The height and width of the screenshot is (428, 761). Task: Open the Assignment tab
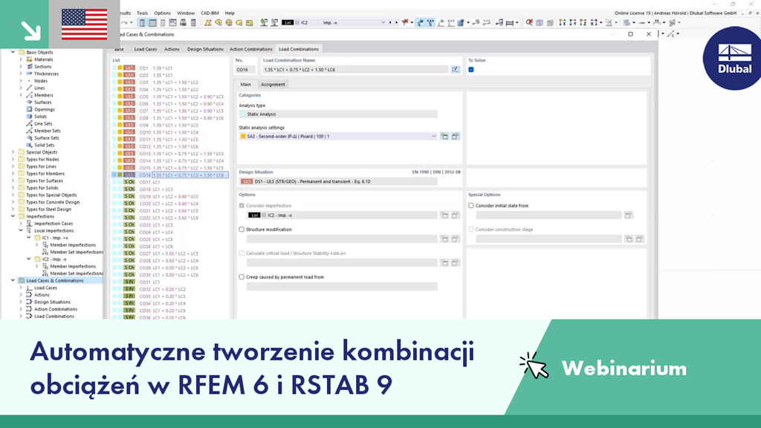tap(273, 85)
